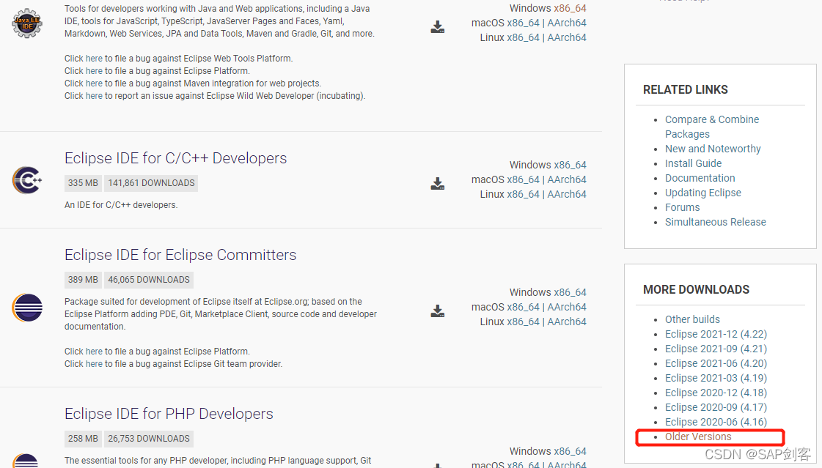
Task: Select Eclipse 2020-06 (4.16) download
Action: tap(716, 421)
